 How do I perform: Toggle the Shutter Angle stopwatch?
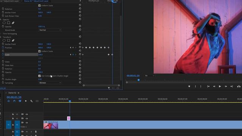coord(3,79)
